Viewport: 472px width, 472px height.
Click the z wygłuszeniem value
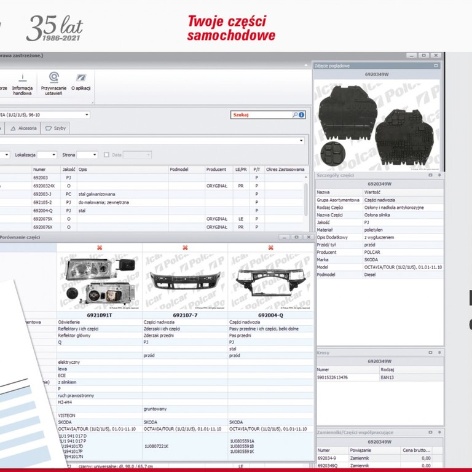click(379, 237)
